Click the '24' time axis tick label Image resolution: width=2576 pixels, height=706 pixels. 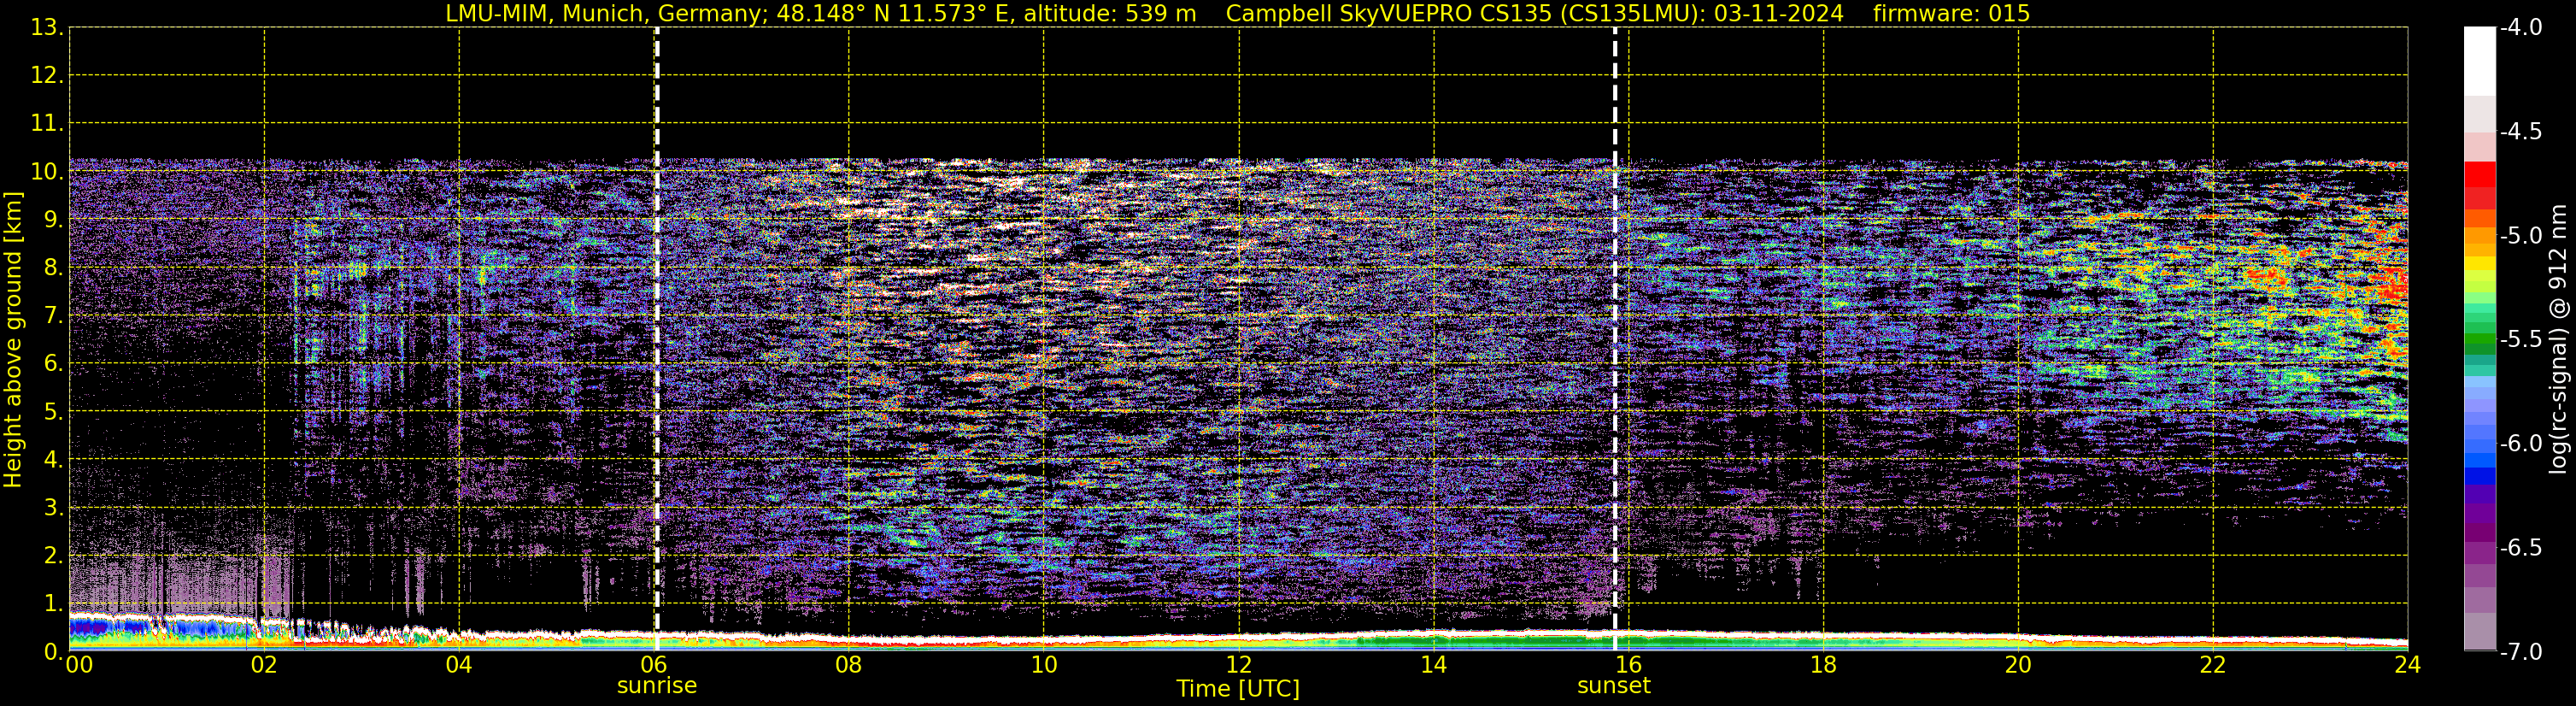2407,665
